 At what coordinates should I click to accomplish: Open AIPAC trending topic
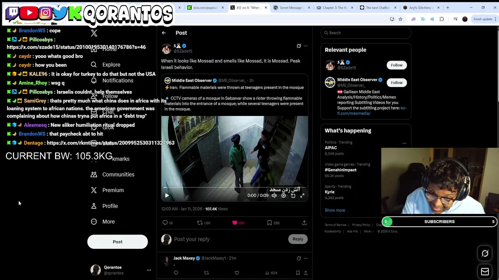(x=331, y=148)
